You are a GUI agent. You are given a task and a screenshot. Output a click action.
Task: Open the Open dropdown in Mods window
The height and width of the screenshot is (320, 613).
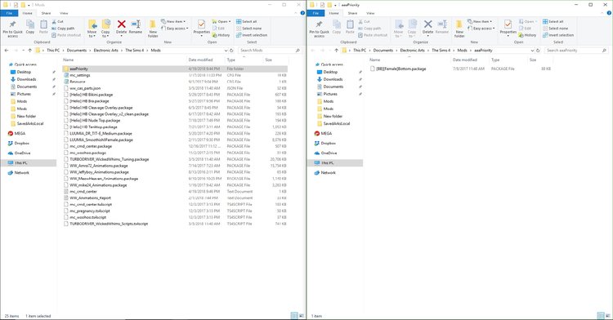(221, 21)
